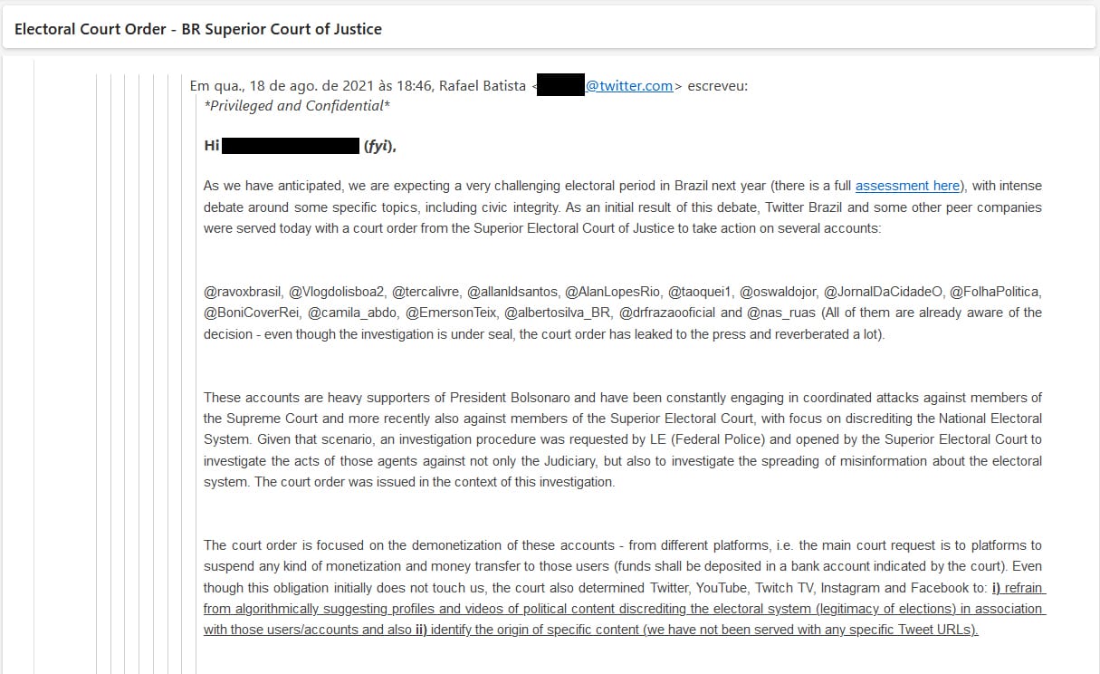Click the redacted recipient name after 'Hi'
This screenshot has height=674, width=1100.
point(292,146)
